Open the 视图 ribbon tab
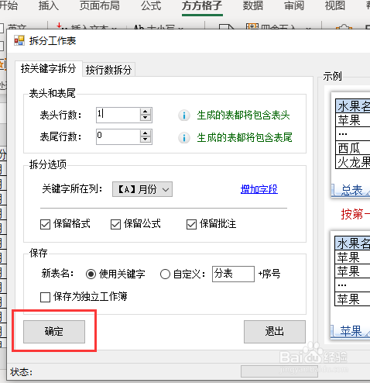The width and height of the screenshot is (370, 383). (x=334, y=5)
